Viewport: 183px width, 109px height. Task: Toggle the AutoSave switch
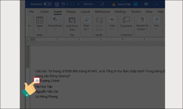point(48,4)
